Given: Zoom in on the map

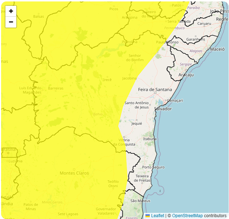Looking at the screenshot, I should 11,11.
